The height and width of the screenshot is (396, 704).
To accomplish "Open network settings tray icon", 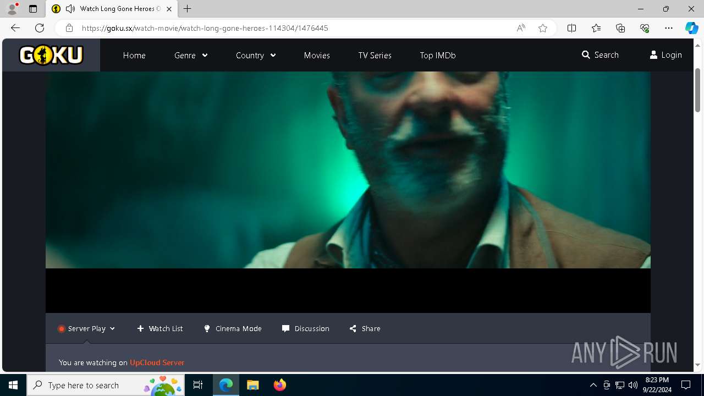I will tap(620, 385).
